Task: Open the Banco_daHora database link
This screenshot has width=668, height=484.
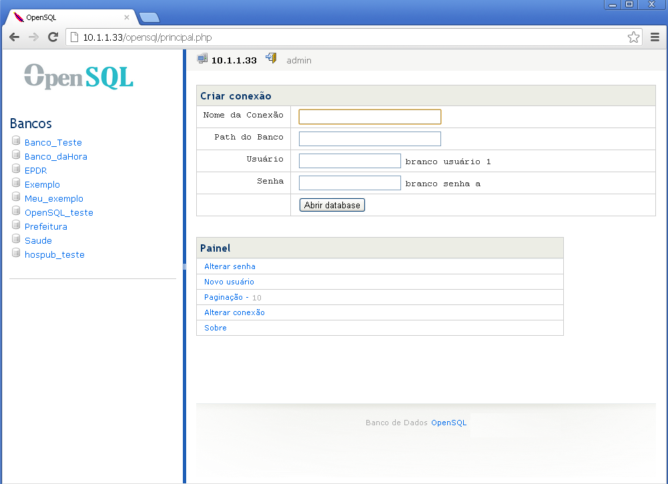Action: pyautogui.click(x=56, y=156)
